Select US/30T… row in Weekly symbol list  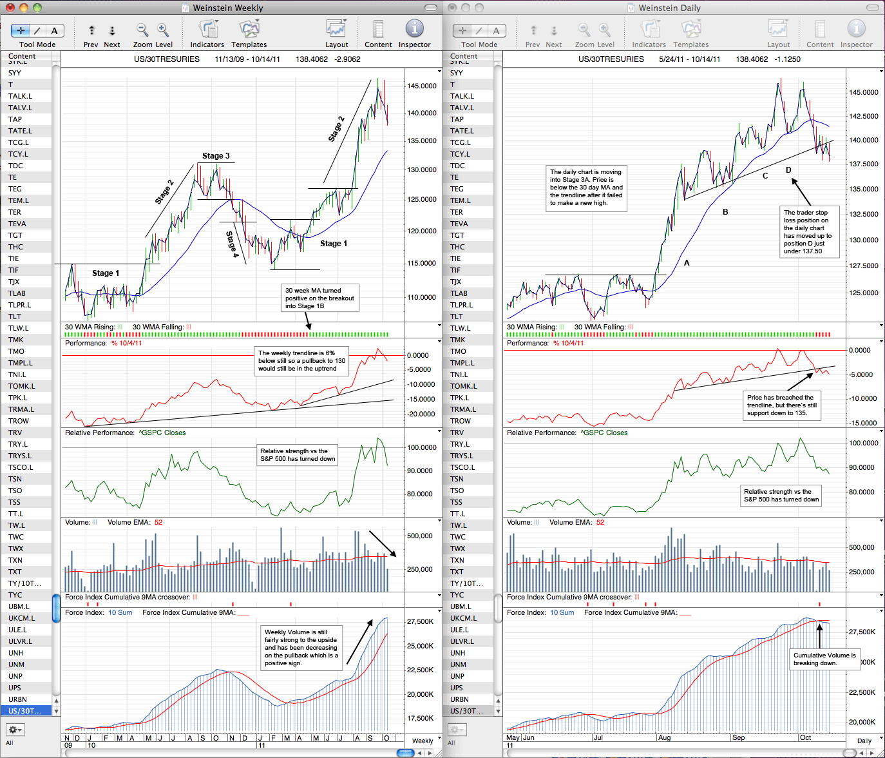coord(26,711)
